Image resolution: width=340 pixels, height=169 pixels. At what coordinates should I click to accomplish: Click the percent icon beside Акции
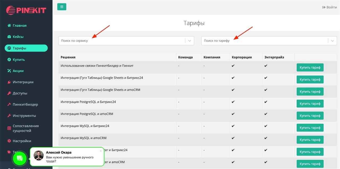click(9, 71)
